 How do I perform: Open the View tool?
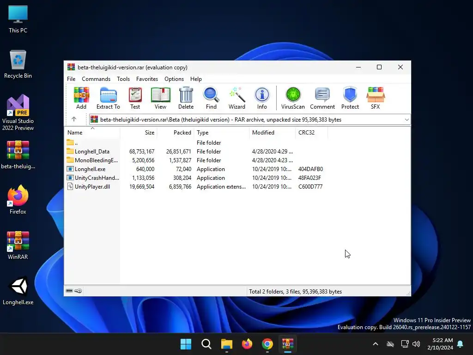pos(160,98)
